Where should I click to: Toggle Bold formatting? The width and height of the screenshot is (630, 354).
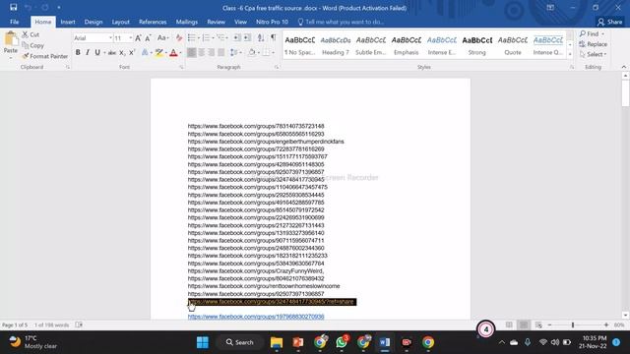click(x=78, y=52)
